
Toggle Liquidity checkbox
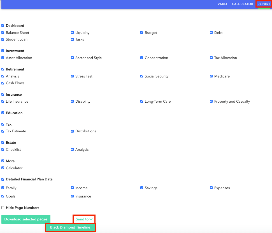[72, 32]
